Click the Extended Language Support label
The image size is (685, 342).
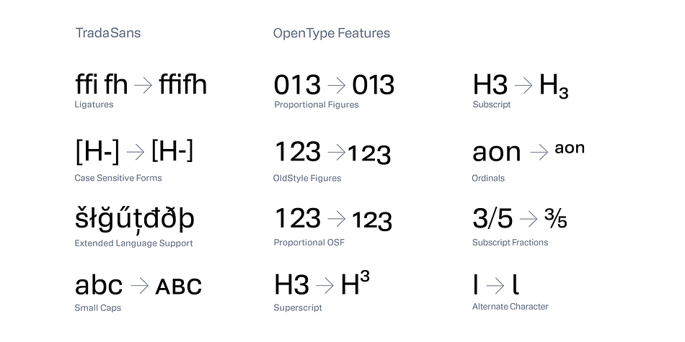[x=133, y=243]
